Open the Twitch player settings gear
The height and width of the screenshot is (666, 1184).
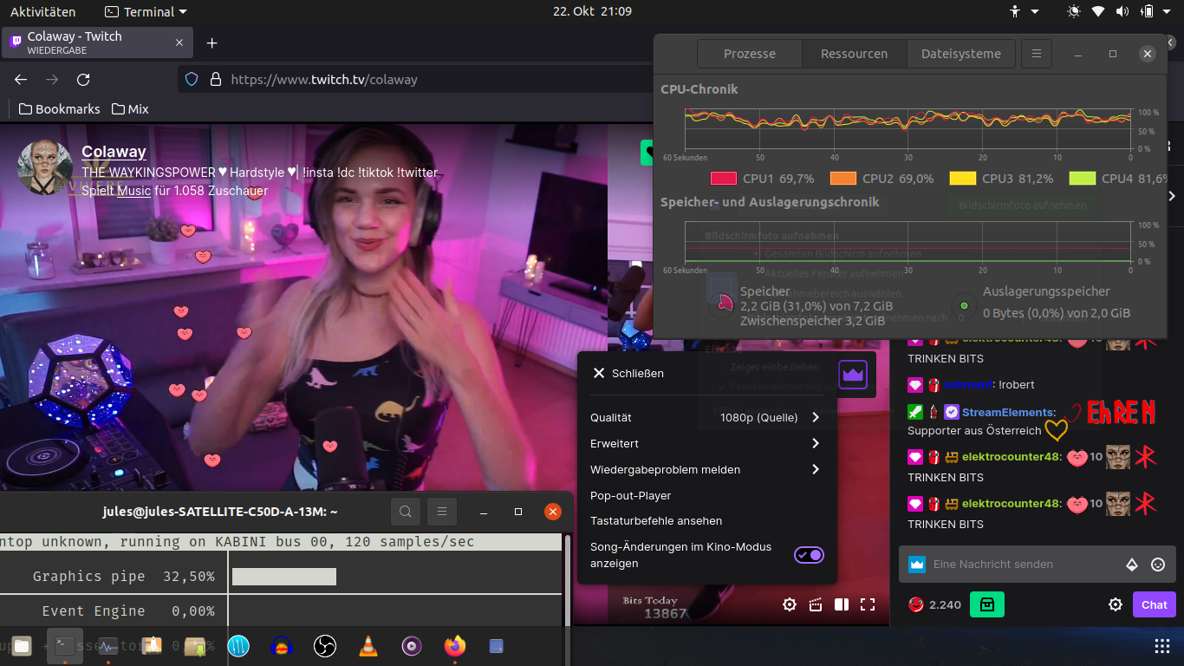[789, 604]
